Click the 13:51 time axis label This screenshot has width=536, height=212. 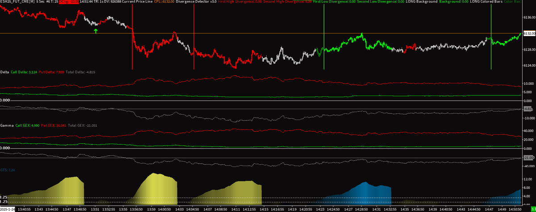point(95,209)
